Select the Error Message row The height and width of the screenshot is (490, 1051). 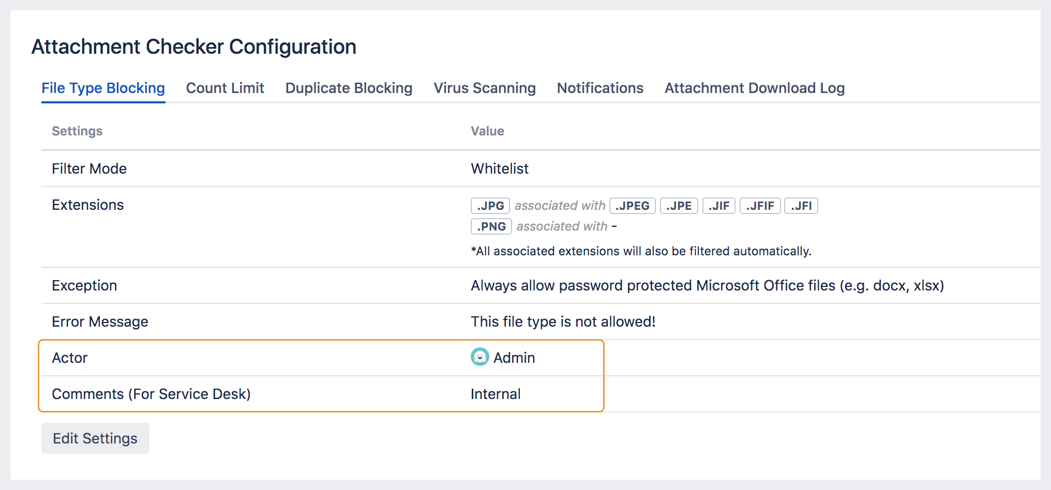pyautogui.click(x=100, y=321)
